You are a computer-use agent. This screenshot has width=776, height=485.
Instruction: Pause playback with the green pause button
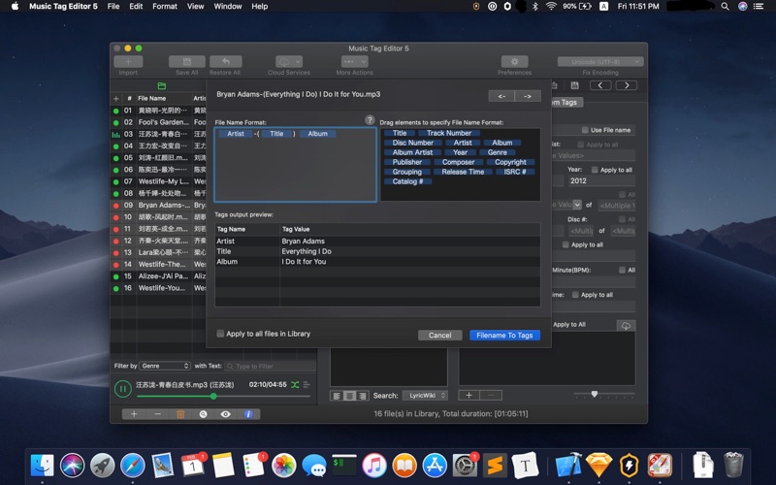[x=123, y=389]
